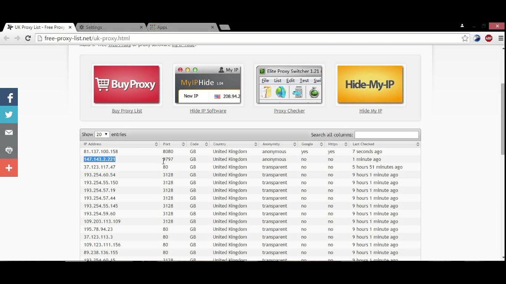Sort by Code column header
The image size is (506, 284).
(x=198, y=144)
